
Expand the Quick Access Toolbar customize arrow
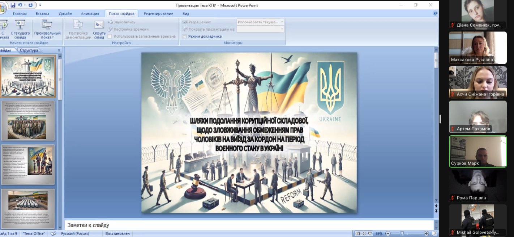click(40, 5)
